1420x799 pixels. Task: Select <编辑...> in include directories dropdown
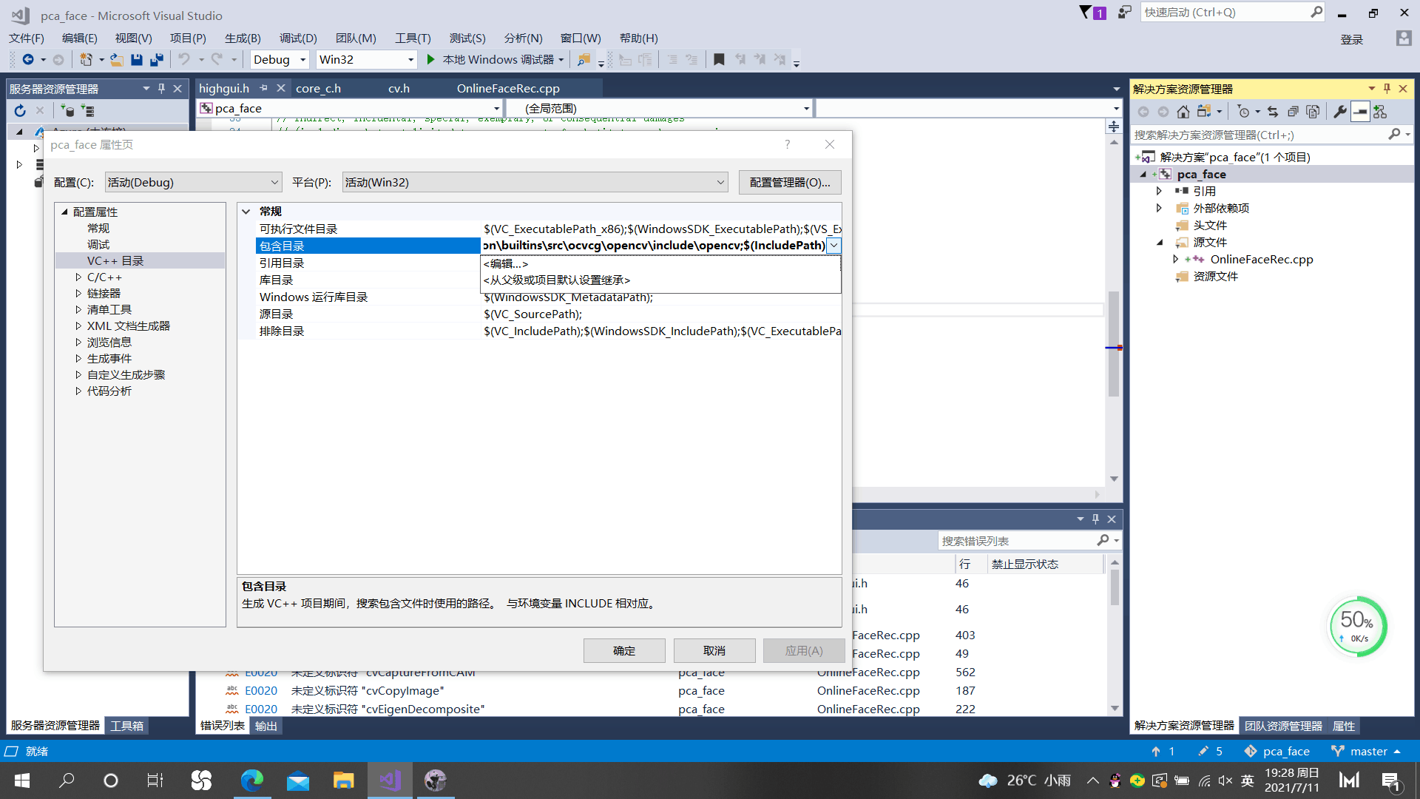[506, 264]
